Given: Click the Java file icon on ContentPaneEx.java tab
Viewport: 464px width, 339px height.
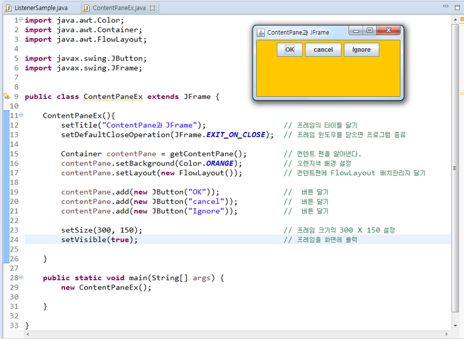Looking at the screenshot, I should [87, 8].
